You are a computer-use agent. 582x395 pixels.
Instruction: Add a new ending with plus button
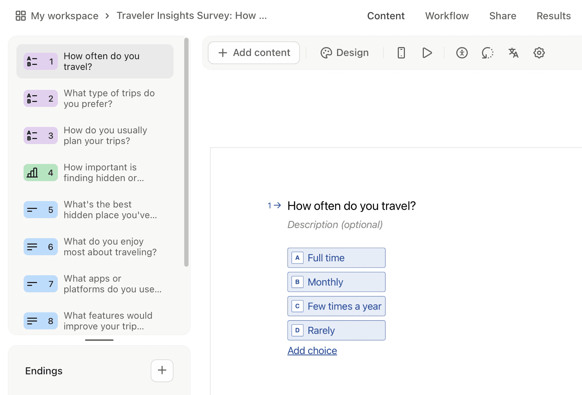click(162, 370)
